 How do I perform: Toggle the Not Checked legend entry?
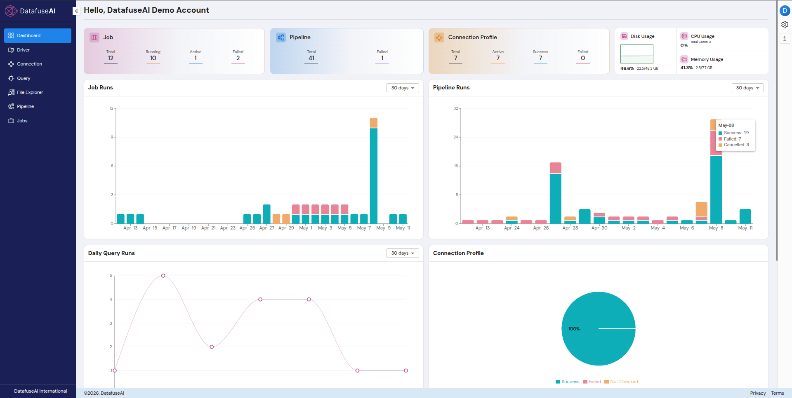[621, 382]
